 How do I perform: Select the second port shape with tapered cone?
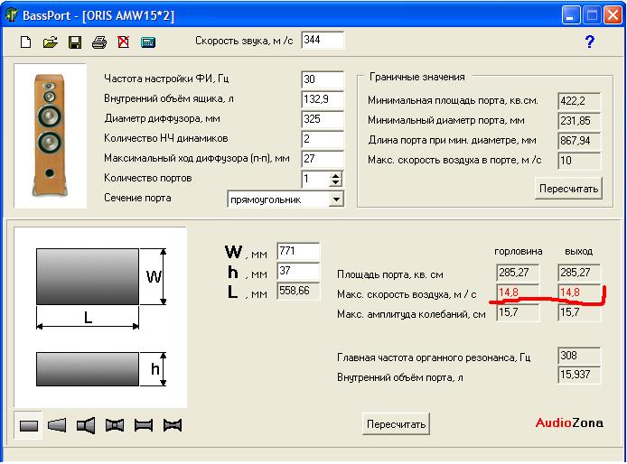(58, 425)
